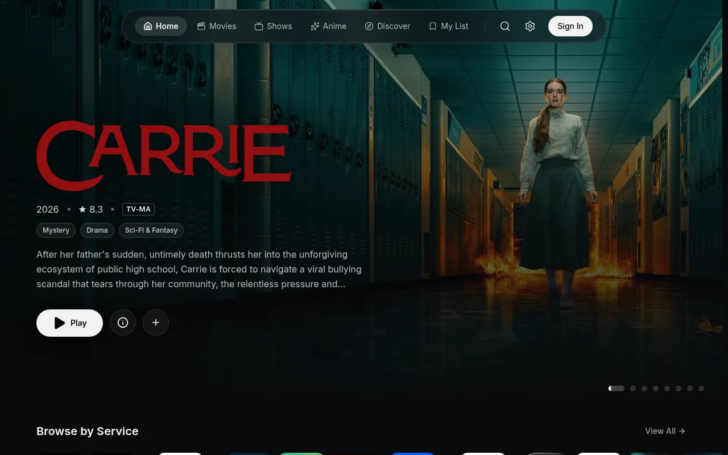Screen dimensions: 728x455
Task: Open Anime section
Action: (x=329, y=26)
